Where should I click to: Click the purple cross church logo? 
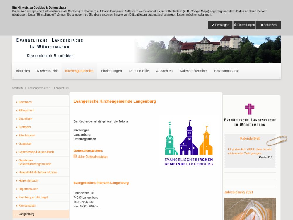[250, 109]
